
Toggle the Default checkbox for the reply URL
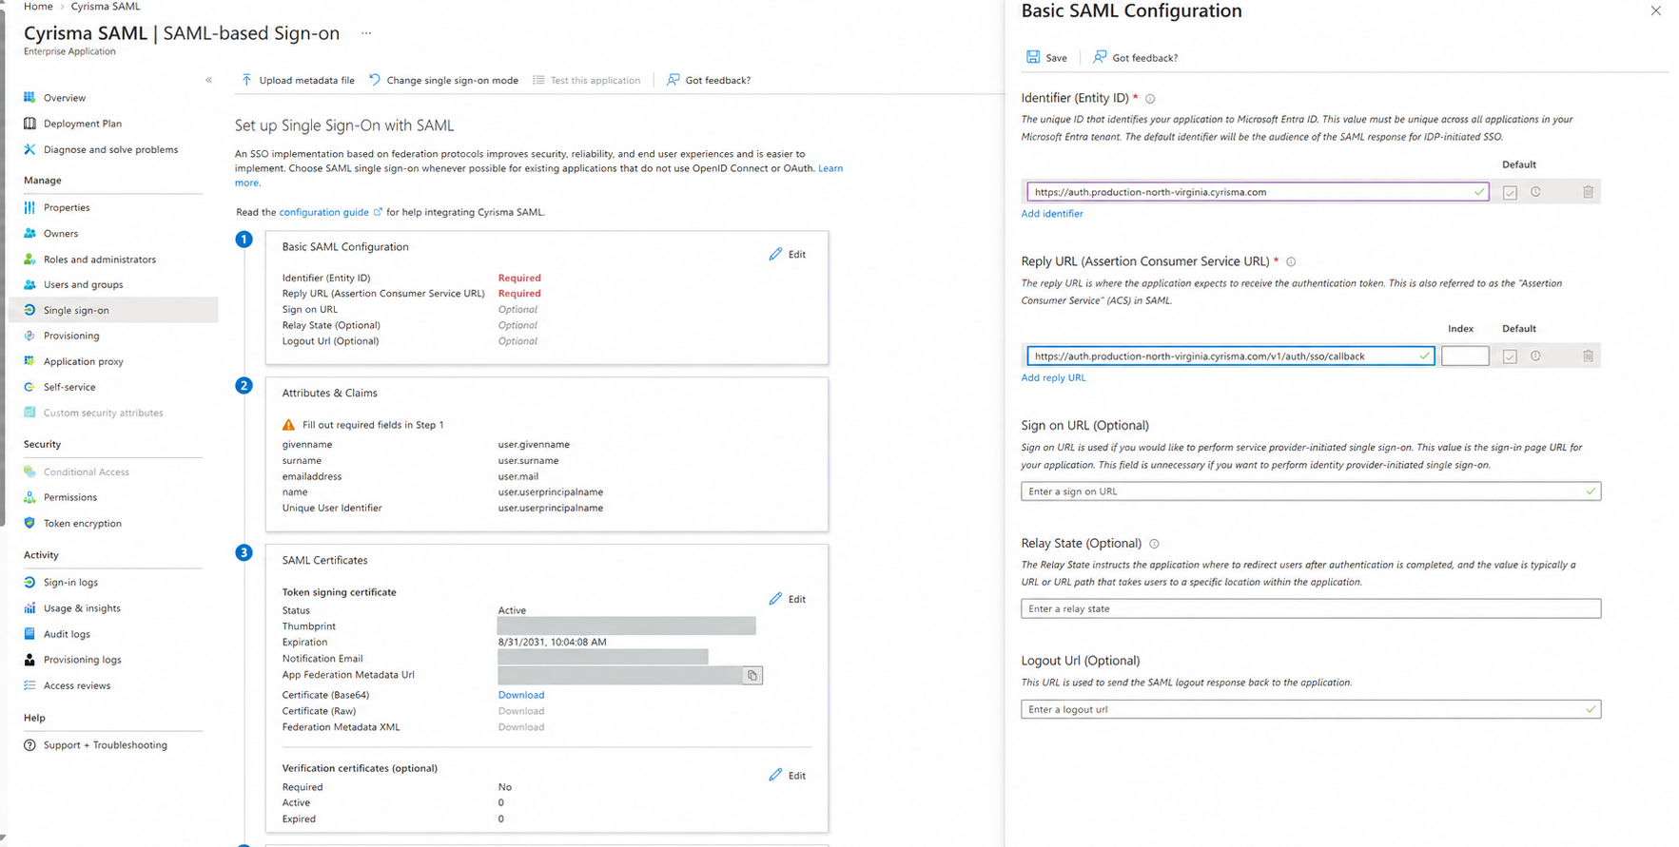1510,356
